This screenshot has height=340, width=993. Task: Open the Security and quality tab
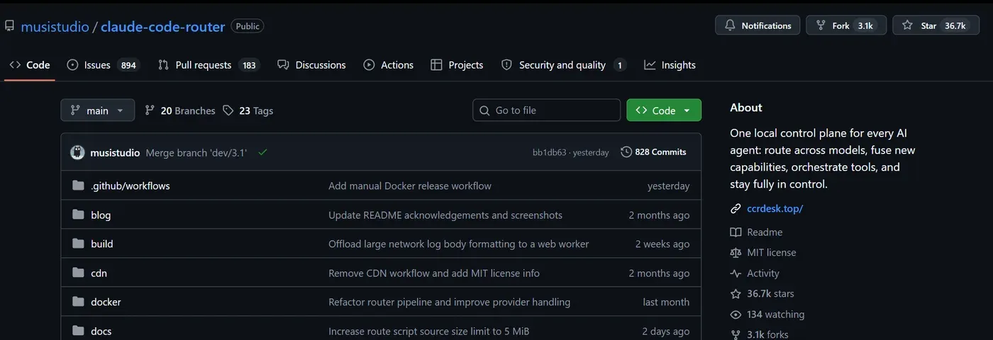click(563, 65)
